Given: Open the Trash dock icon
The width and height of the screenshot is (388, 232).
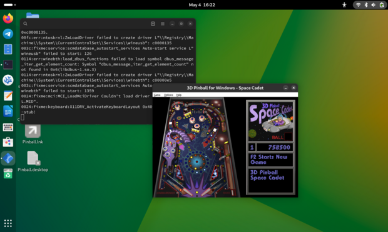Looking at the screenshot, I should click(8, 173).
